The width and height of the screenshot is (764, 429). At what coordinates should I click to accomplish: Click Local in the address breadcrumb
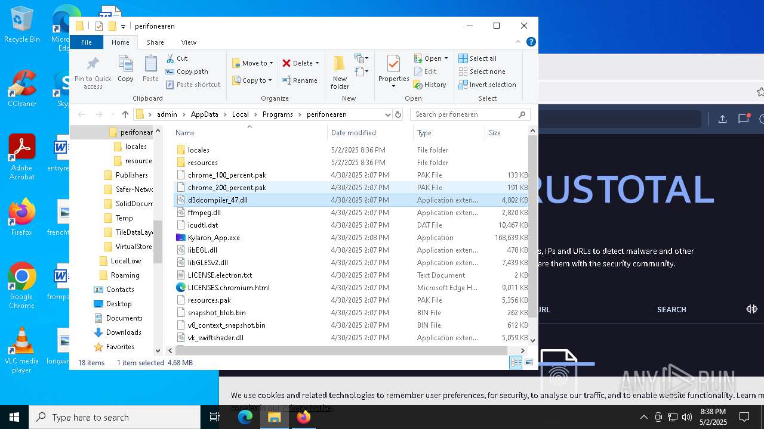click(241, 114)
